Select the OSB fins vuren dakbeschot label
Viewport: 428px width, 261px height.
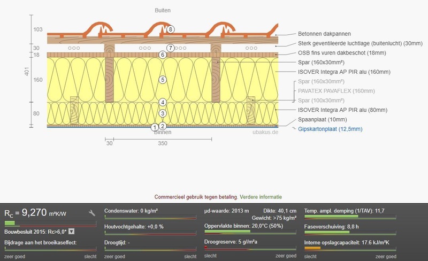pos(342,53)
